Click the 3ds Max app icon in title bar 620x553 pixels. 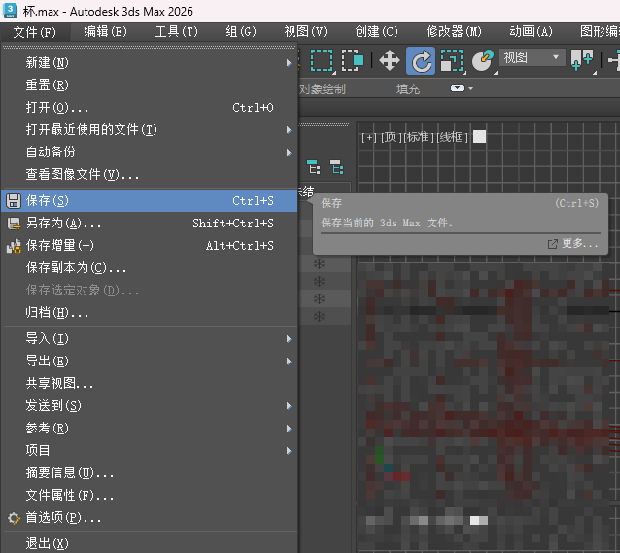(10, 11)
